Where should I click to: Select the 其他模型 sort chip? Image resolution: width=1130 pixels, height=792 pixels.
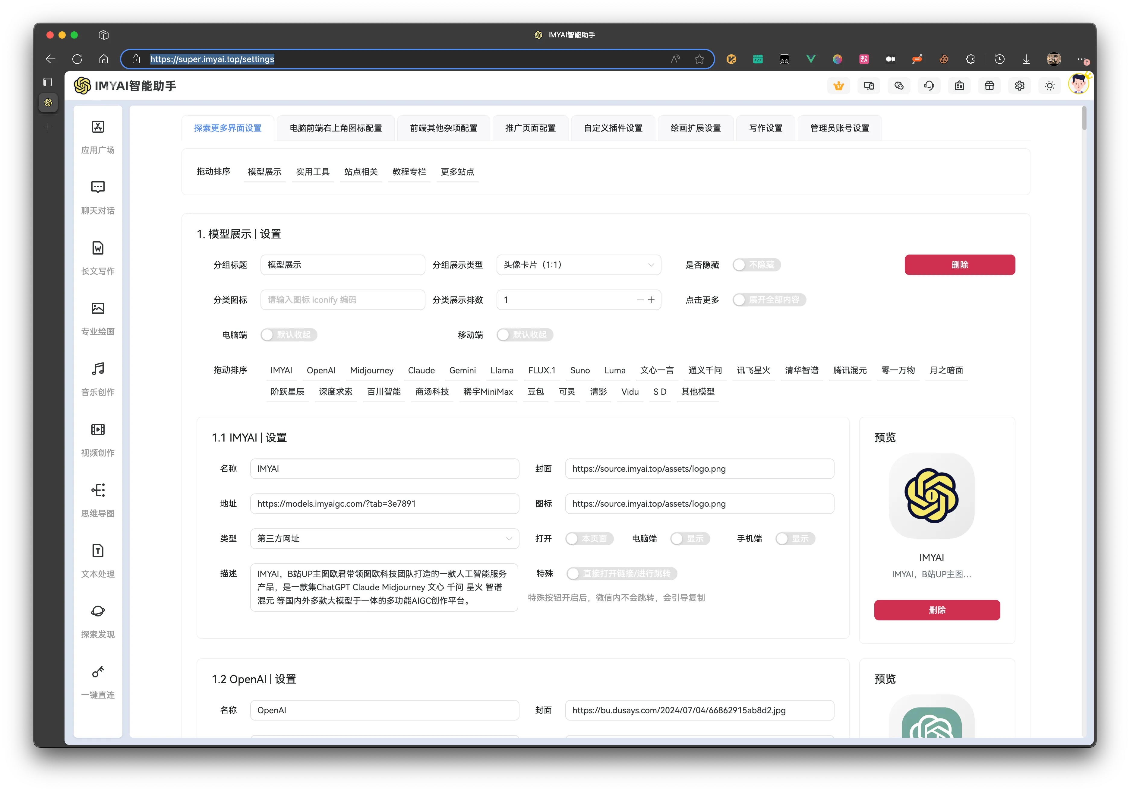coord(697,392)
